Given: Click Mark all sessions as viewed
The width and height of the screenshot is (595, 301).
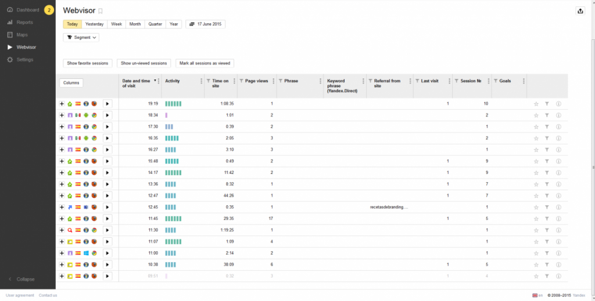Looking at the screenshot, I should [x=205, y=63].
